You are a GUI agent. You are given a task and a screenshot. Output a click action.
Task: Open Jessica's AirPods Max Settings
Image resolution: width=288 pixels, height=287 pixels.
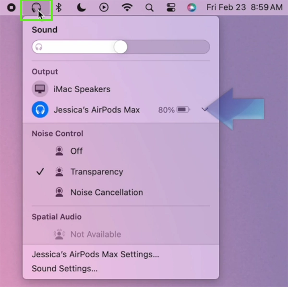click(x=96, y=254)
